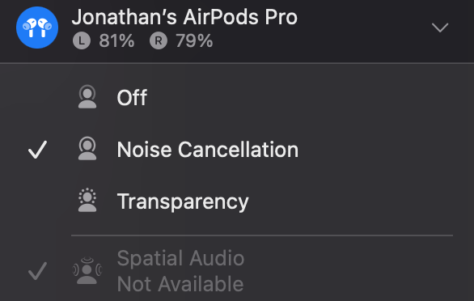Click the blue AirPods Pro device icon
The image size is (474, 301).
(x=37, y=28)
